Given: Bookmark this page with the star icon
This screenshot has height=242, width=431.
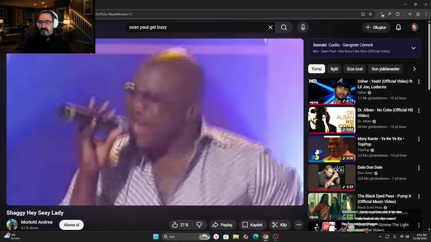Looking at the screenshot, I should tap(370, 14).
